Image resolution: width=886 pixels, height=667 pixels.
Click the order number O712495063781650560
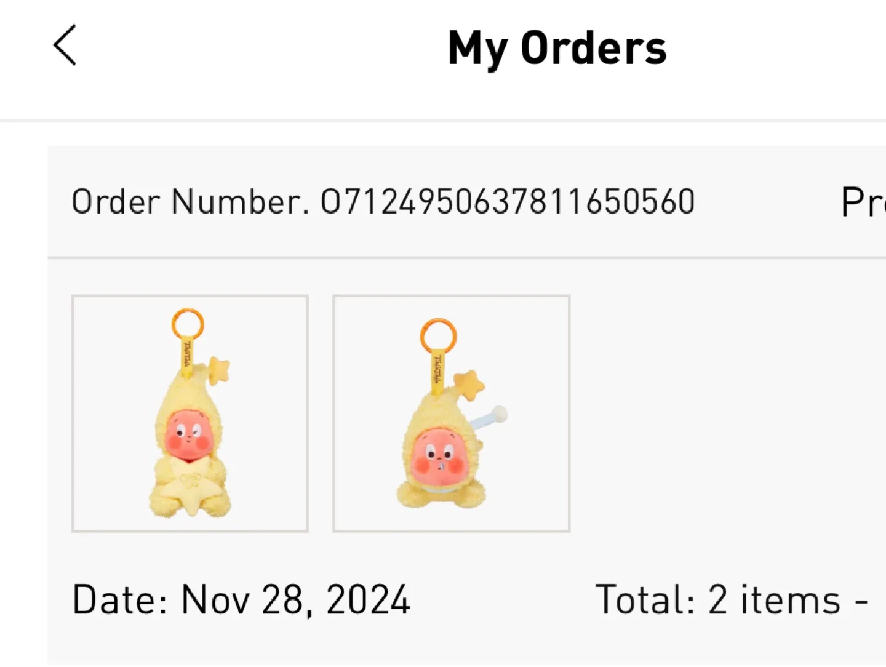tap(508, 201)
